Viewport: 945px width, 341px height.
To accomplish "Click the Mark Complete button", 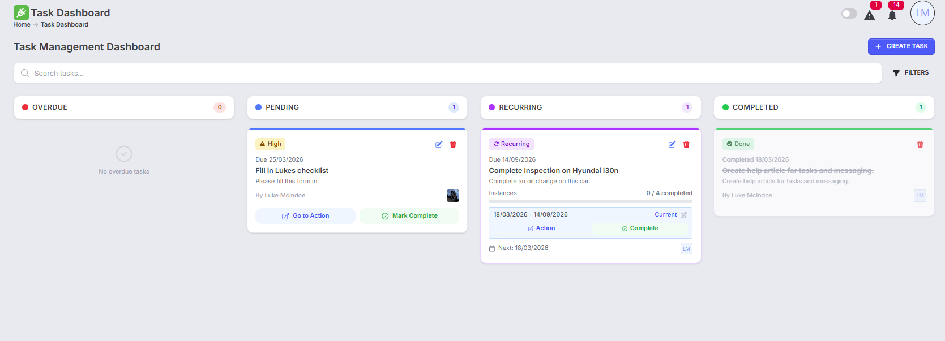I will (x=409, y=216).
